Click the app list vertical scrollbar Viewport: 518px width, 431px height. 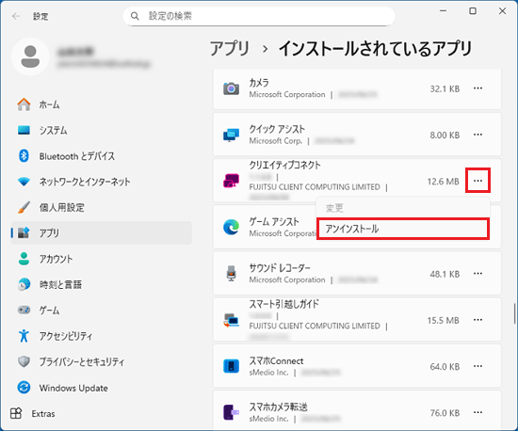point(514,313)
